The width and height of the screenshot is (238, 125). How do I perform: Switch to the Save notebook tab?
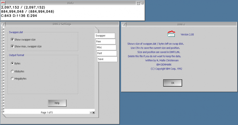coord(107,59)
